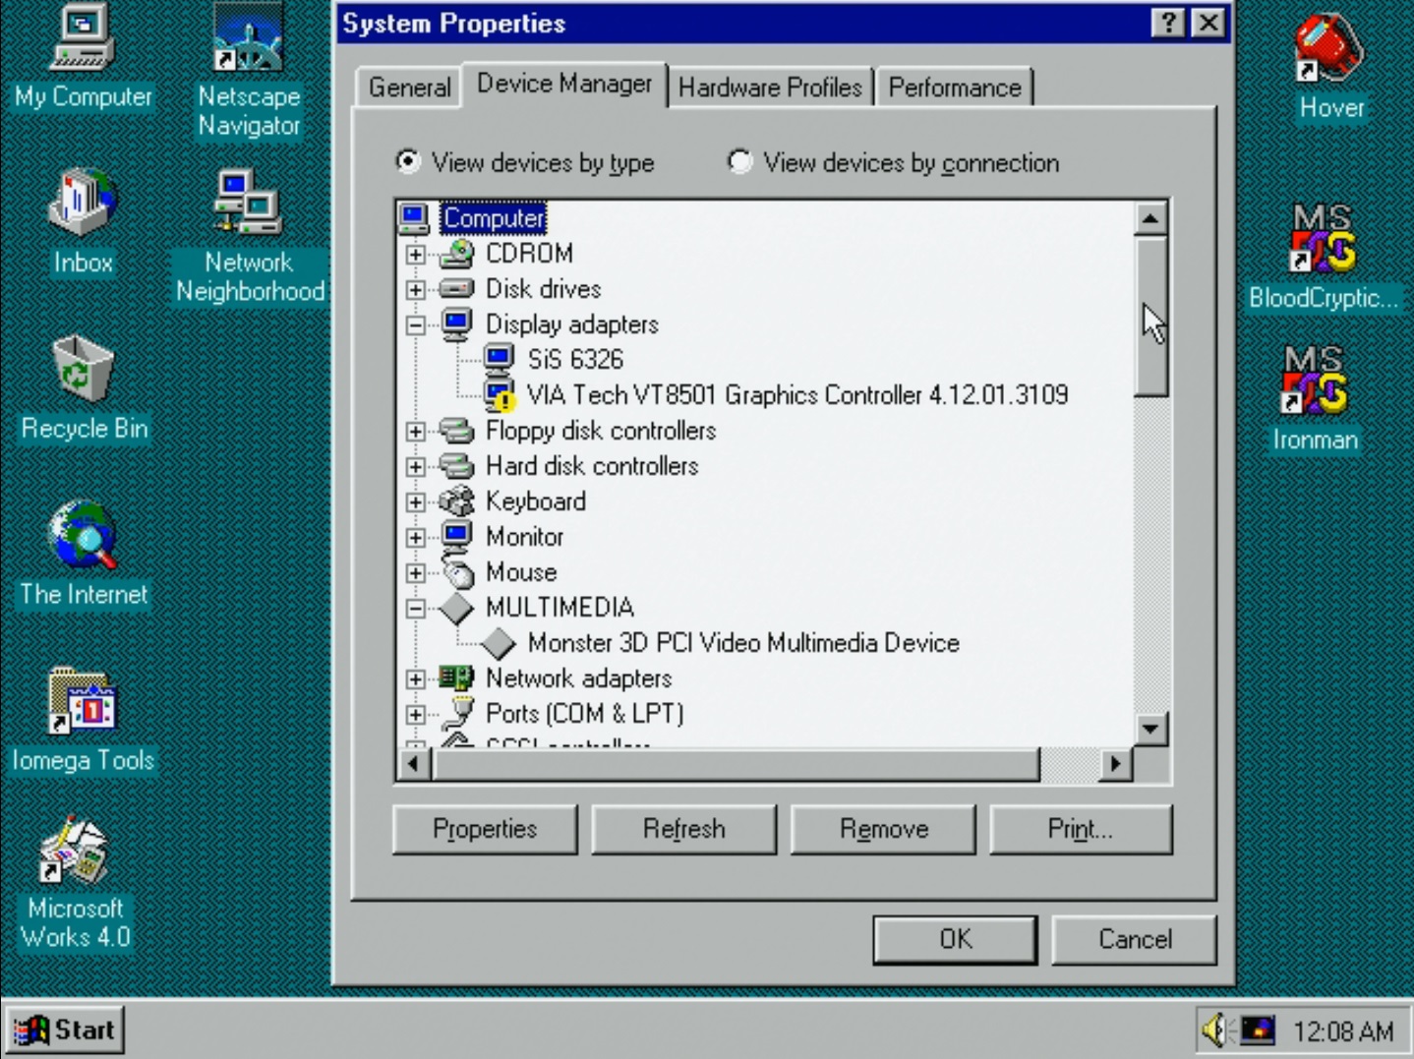1414x1059 pixels.
Task: Click the Print... button
Action: (x=1081, y=829)
